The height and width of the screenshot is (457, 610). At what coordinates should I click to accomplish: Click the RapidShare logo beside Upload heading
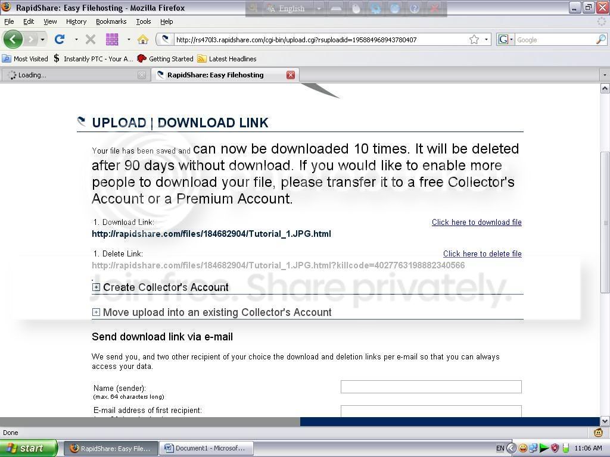(82, 121)
